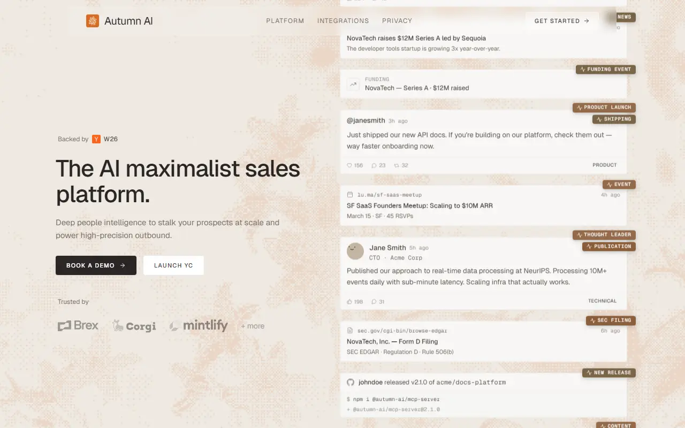The image size is (685, 428).
Task: Click the TECHNICAL category label
Action: [603, 301]
